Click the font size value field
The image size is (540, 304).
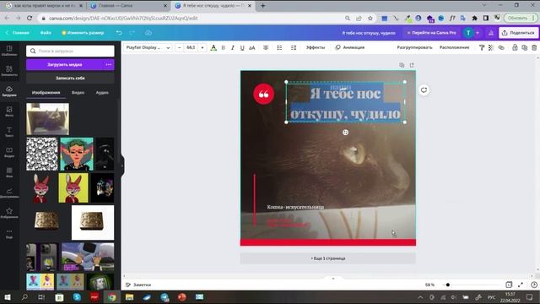click(x=191, y=47)
